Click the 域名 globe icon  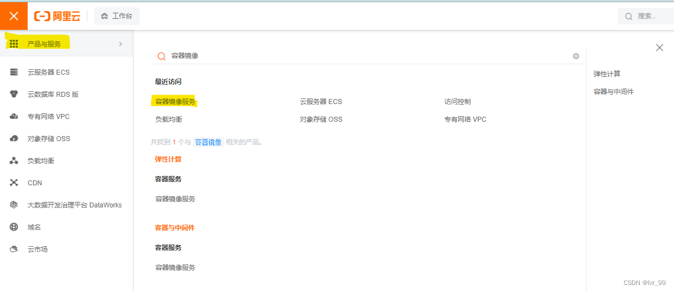(x=14, y=227)
